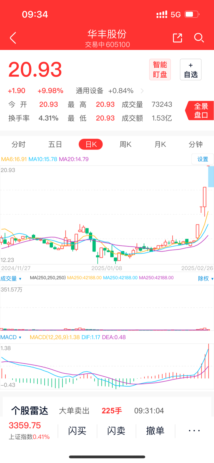214x463 pixels.
Task: Go back with the left arrow icon
Action: (13, 38)
